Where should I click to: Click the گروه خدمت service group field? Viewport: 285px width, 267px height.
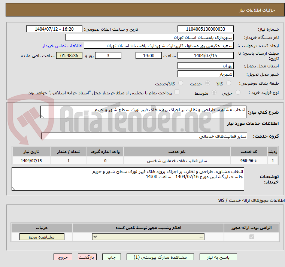click(144, 136)
